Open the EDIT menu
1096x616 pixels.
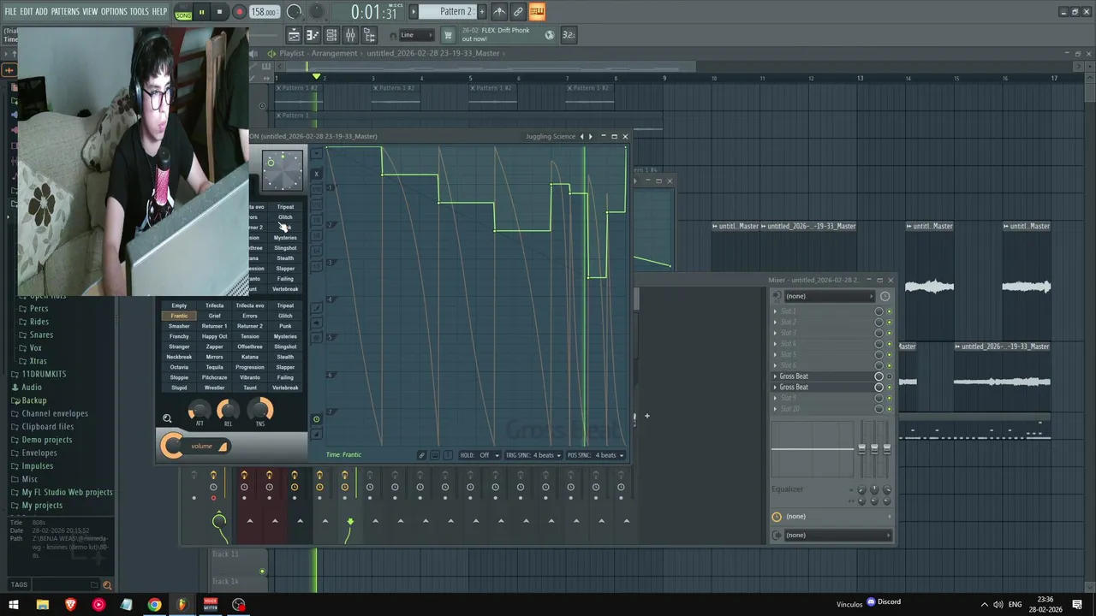27,12
